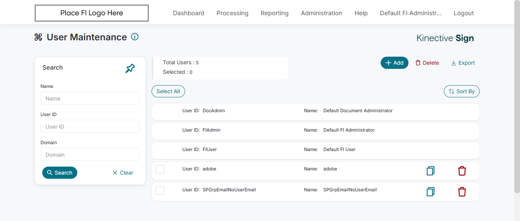Viewport: 520px width, 221px height.
Task: Open the Sort By options
Action: (461, 91)
